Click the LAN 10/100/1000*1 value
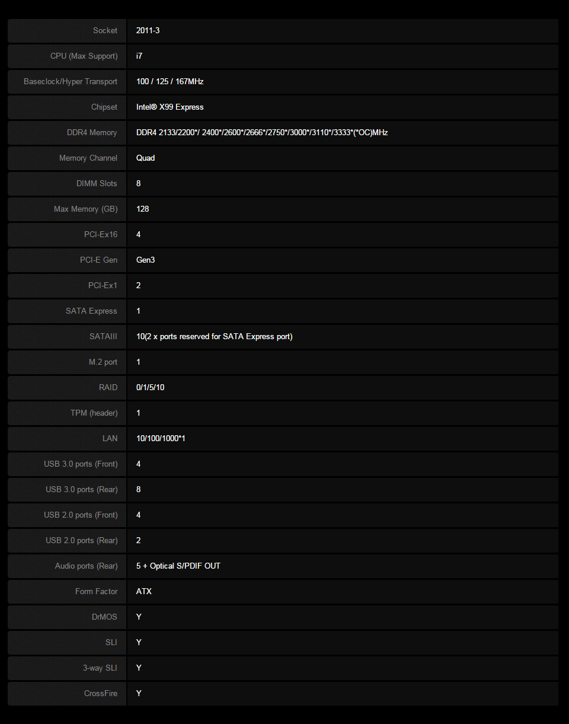Screen dimensions: 569x724 point(161,438)
